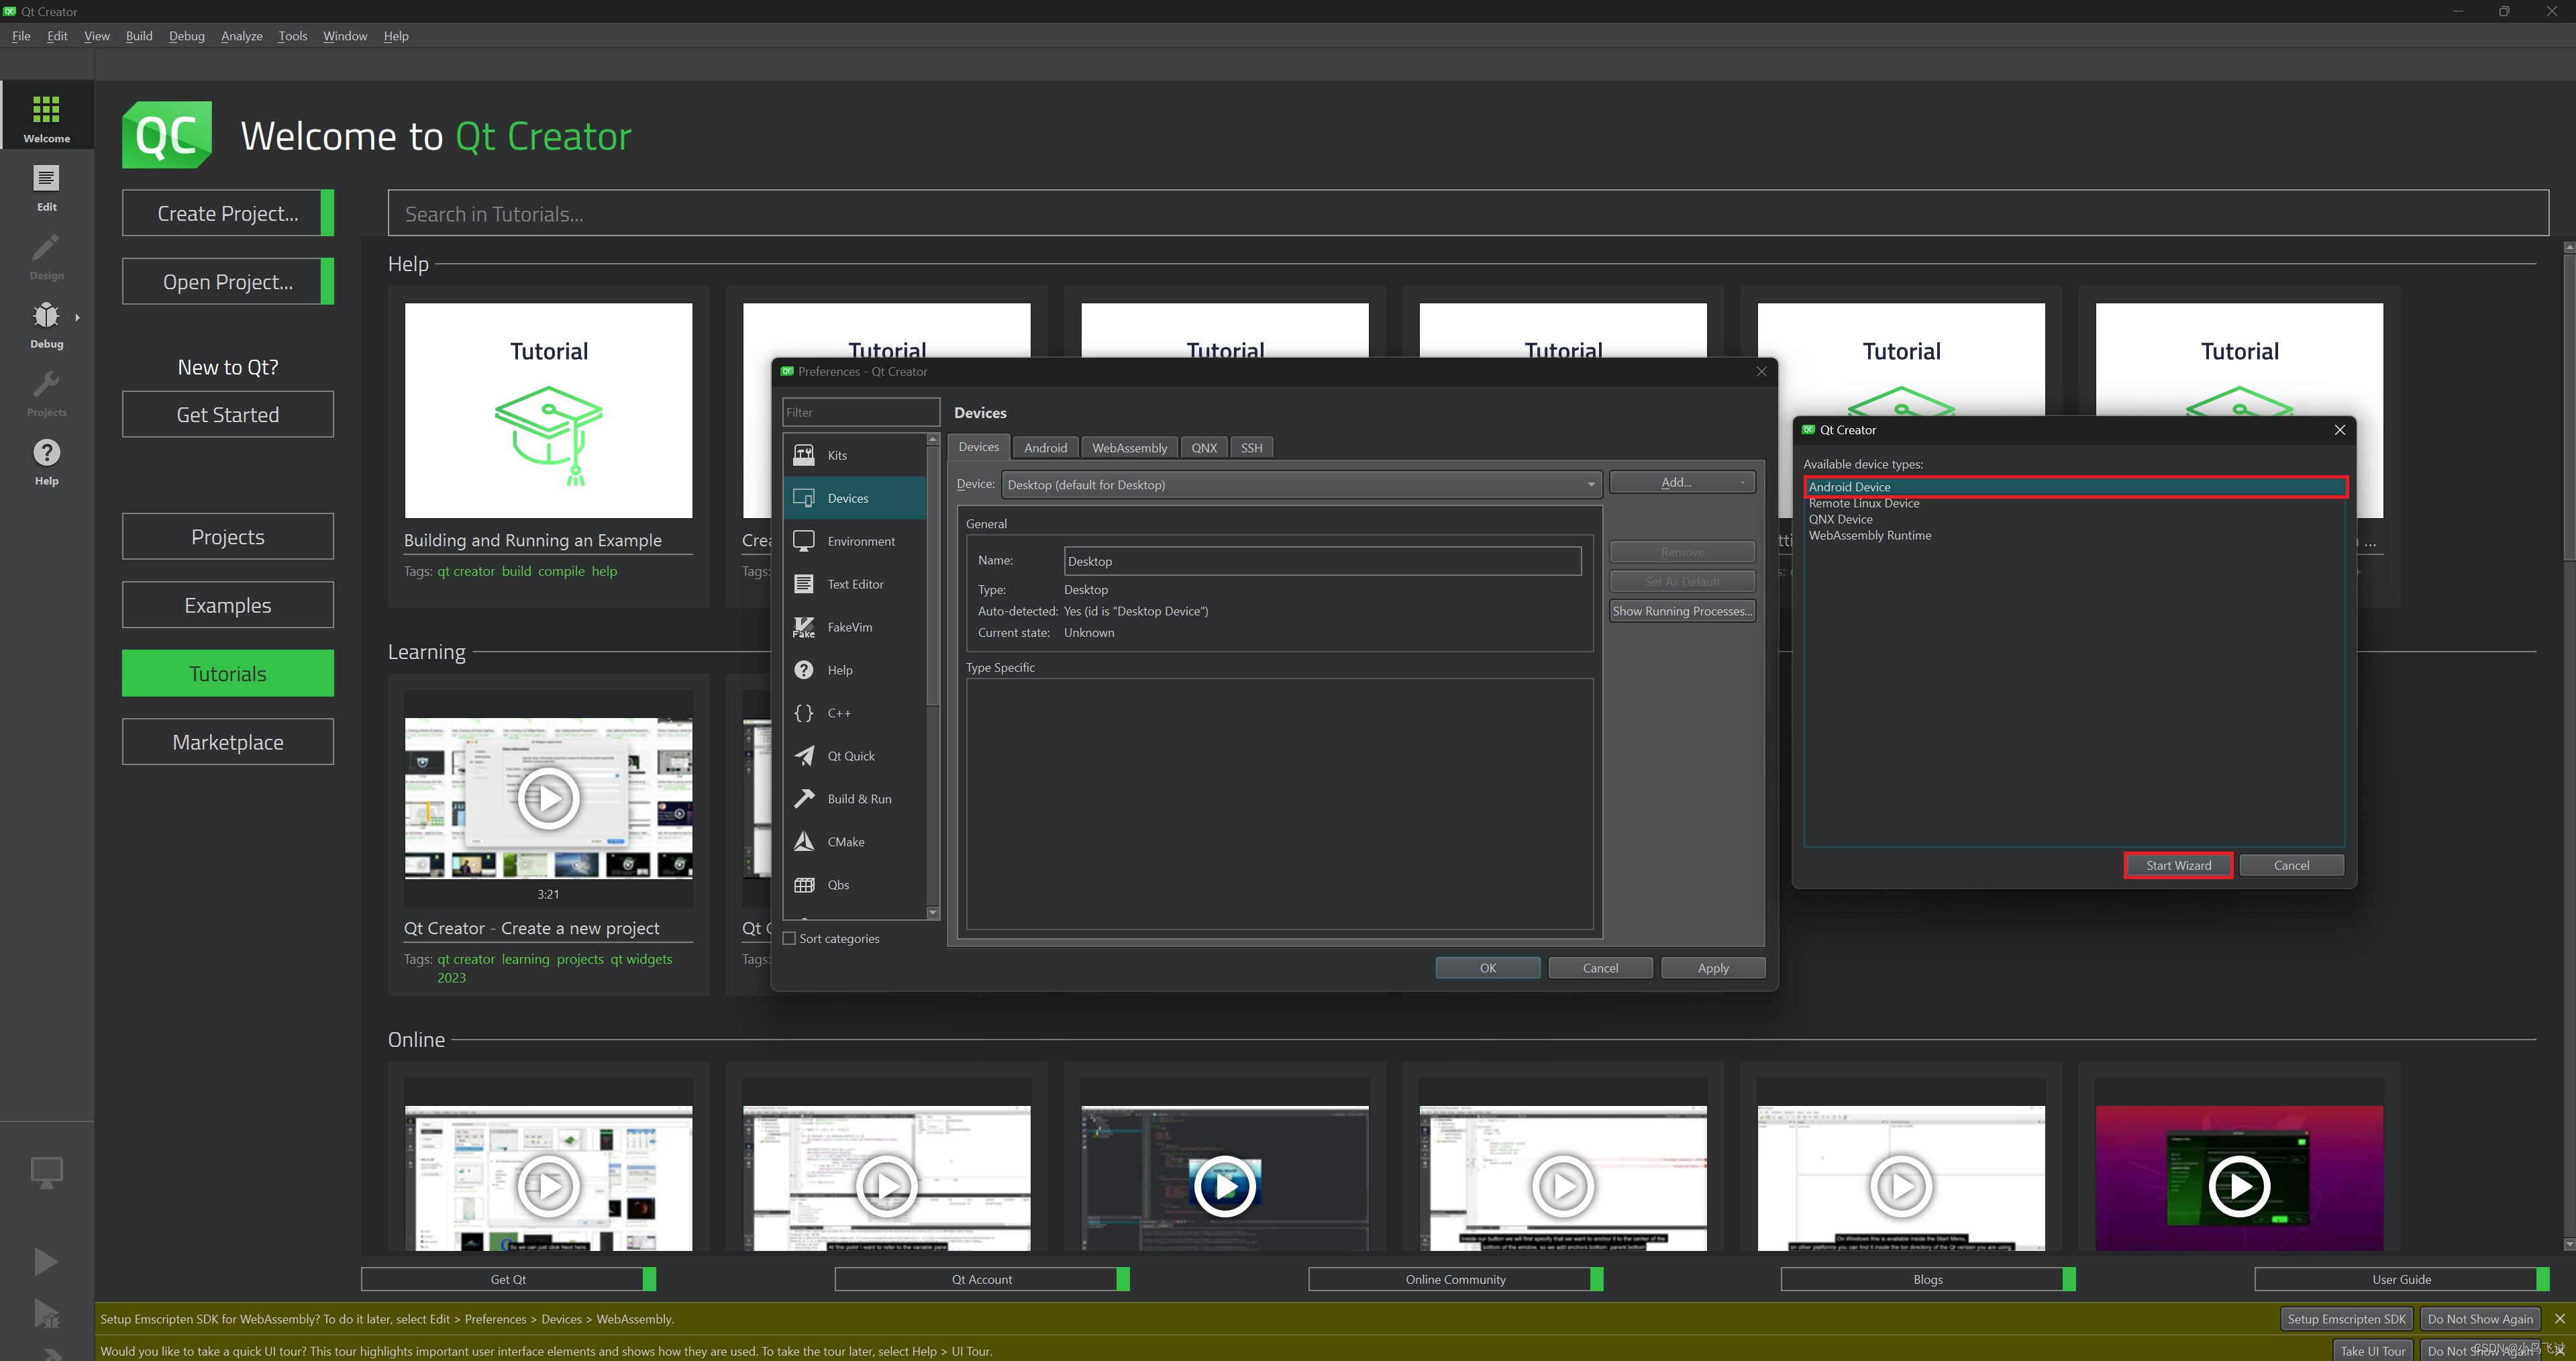Close the device types dialog with X
Image resolution: width=2576 pixels, height=1361 pixels.
(x=2340, y=430)
